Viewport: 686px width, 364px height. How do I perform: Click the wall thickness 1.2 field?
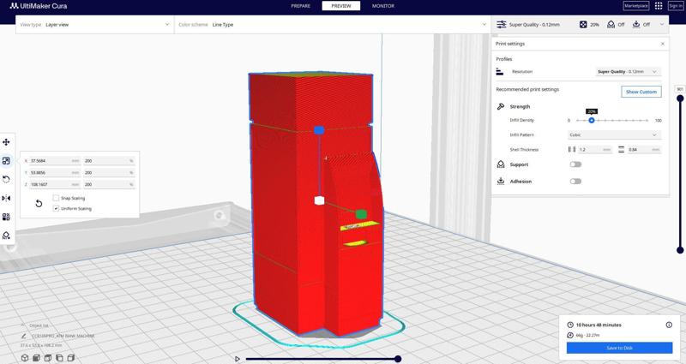595,149
